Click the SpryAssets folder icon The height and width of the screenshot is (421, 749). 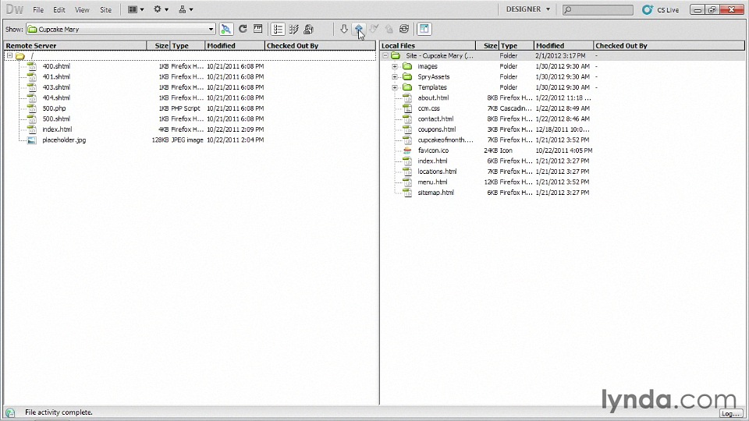[407, 77]
